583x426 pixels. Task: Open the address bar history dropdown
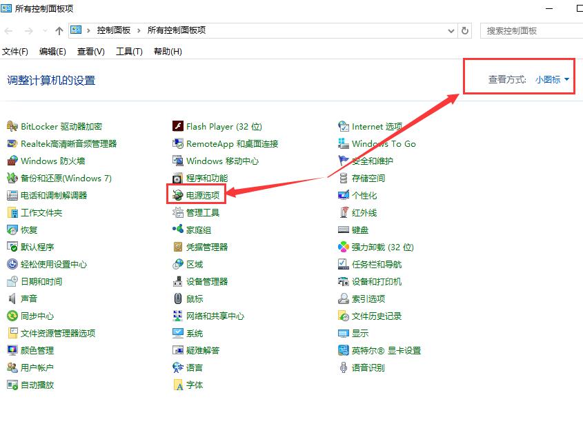pyautogui.click(x=452, y=30)
